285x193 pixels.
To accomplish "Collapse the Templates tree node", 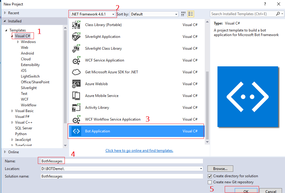I will pyautogui.click(x=6, y=30).
